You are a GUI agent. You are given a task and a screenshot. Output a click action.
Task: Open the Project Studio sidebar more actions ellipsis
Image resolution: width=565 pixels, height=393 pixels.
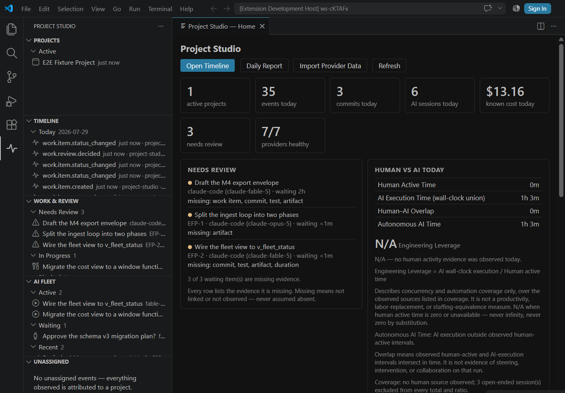click(161, 26)
